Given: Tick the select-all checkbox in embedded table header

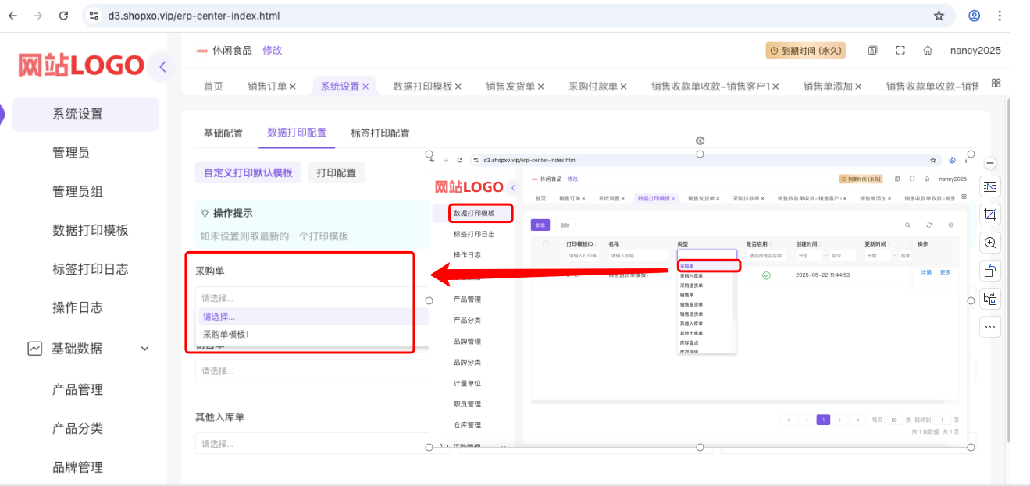Looking at the screenshot, I should tap(545, 244).
